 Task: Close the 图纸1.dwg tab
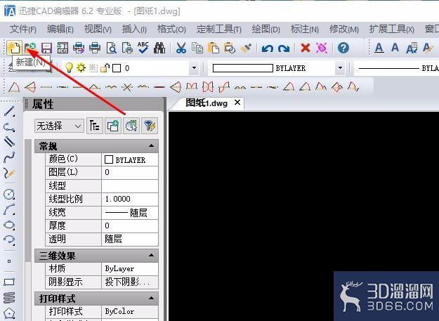[237, 103]
